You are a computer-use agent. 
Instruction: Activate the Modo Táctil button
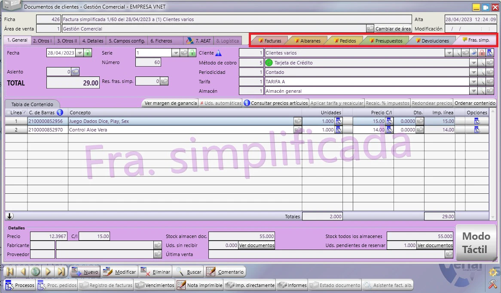click(x=476, y=243)
